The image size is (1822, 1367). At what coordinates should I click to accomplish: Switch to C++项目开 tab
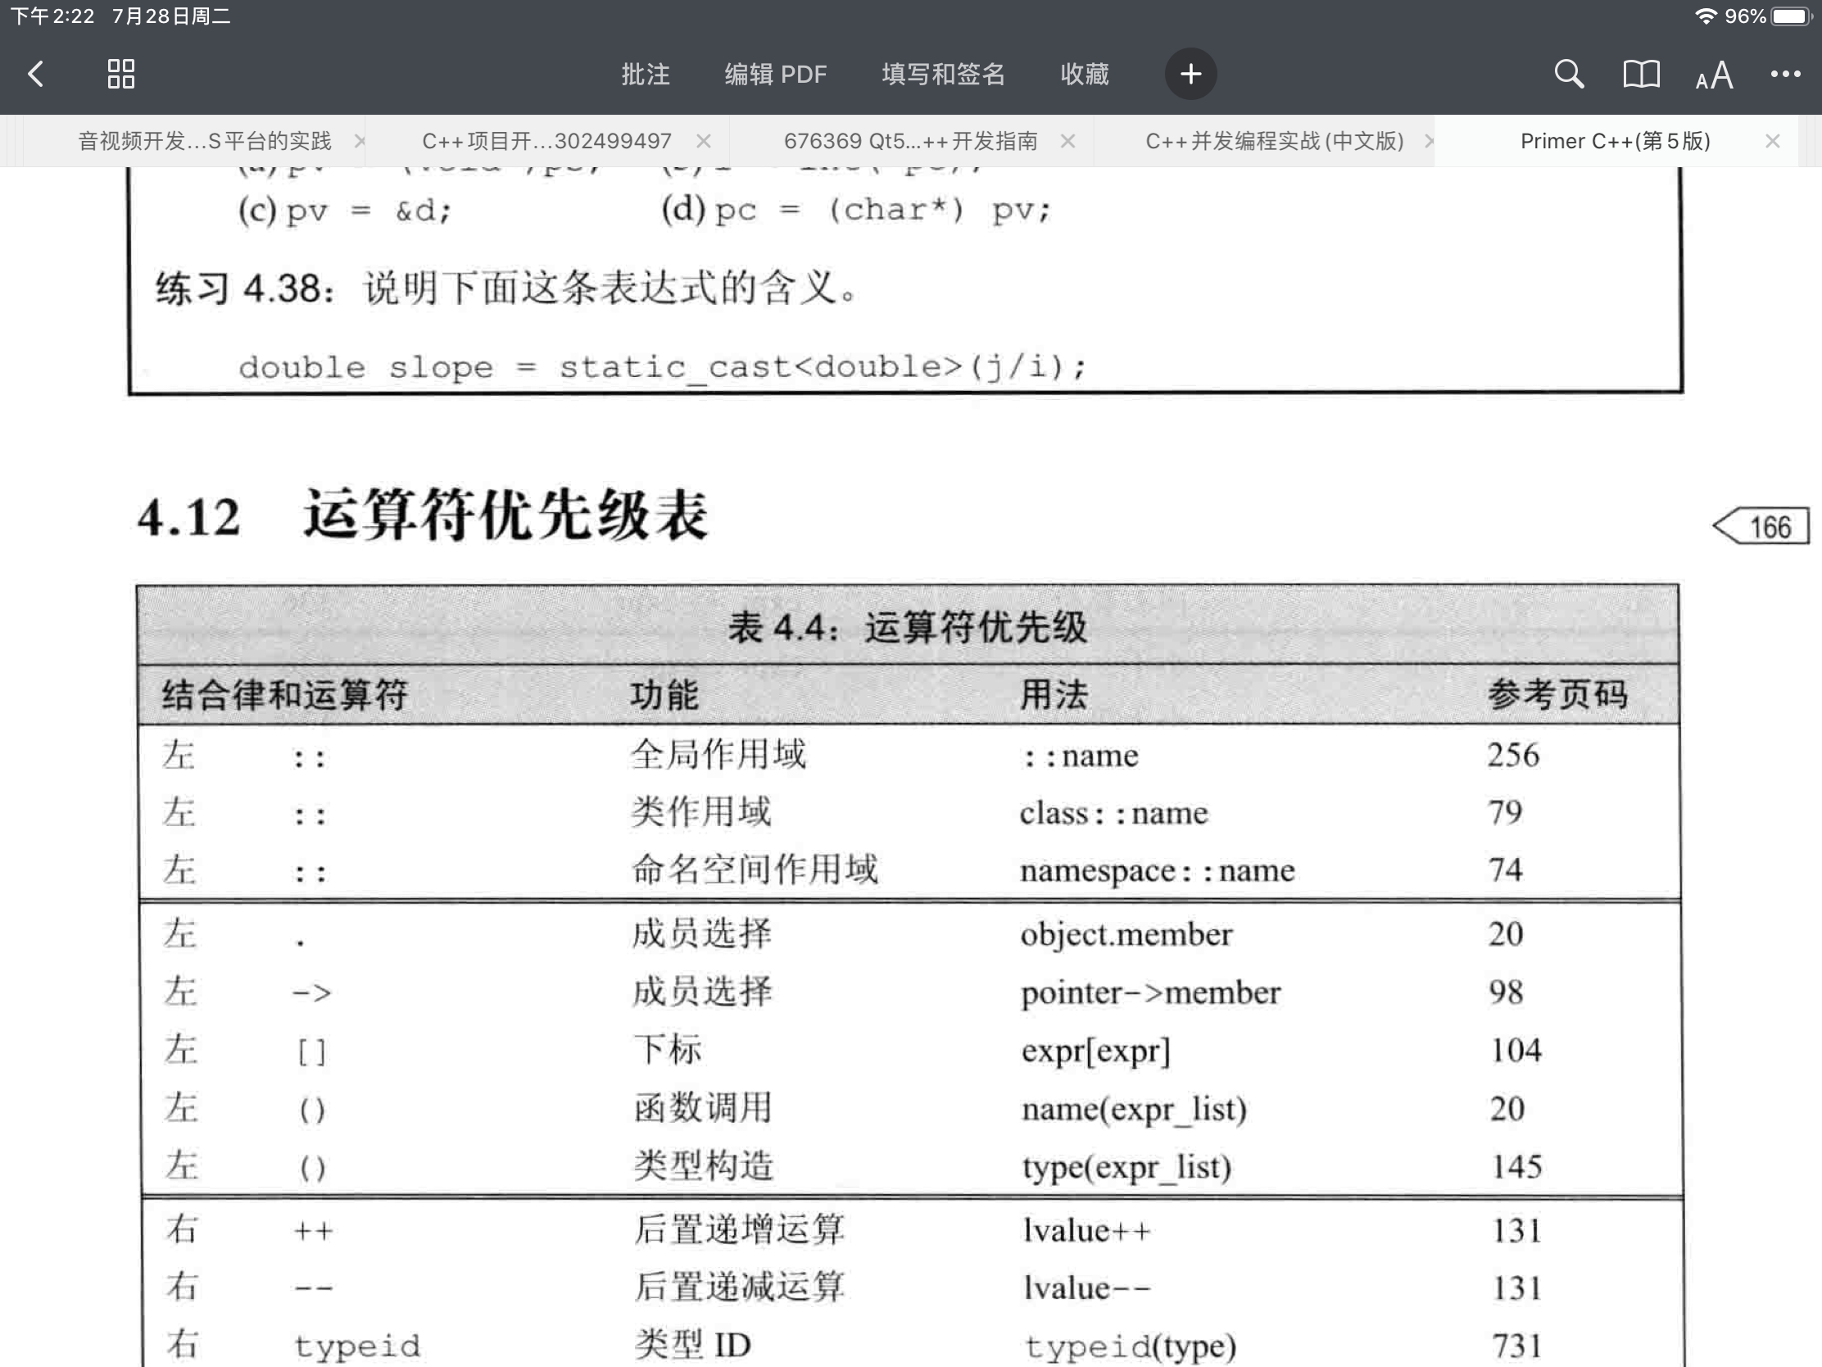pos(546,141)
